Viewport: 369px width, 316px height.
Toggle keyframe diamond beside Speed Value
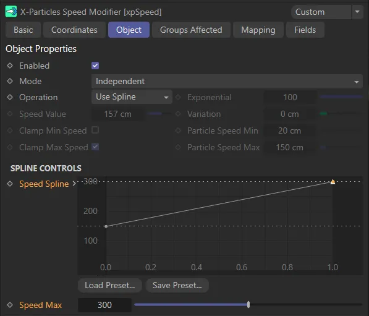pyautogui.click(x=10, y=114)
